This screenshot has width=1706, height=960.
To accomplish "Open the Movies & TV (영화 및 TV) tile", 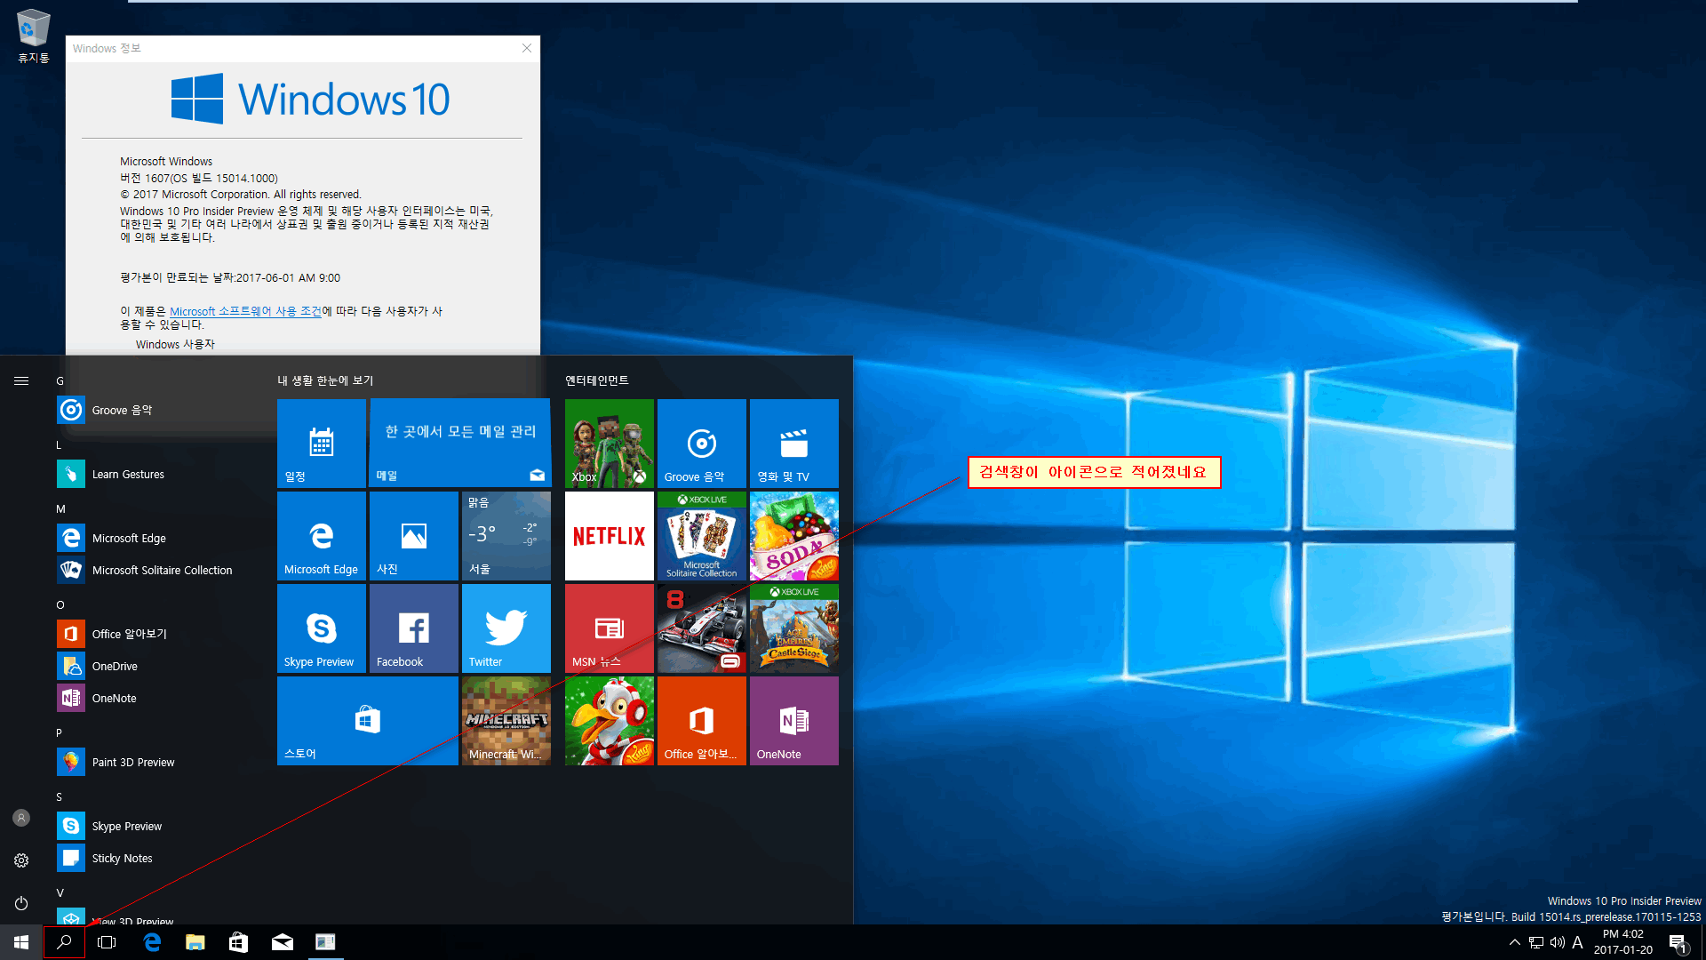I will point(794,443).
